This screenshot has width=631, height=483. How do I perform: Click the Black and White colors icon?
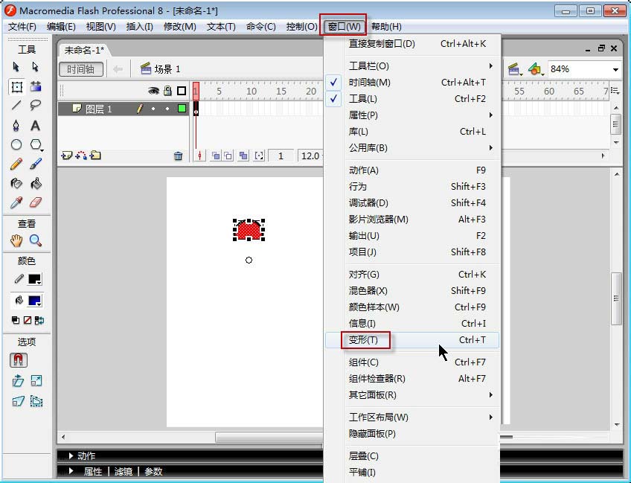16,321
